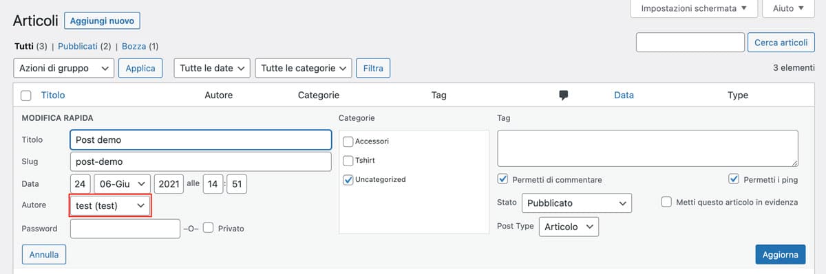826x274 pixels.
Task: Sort by the Titolo column
Action: coord(53,95)
